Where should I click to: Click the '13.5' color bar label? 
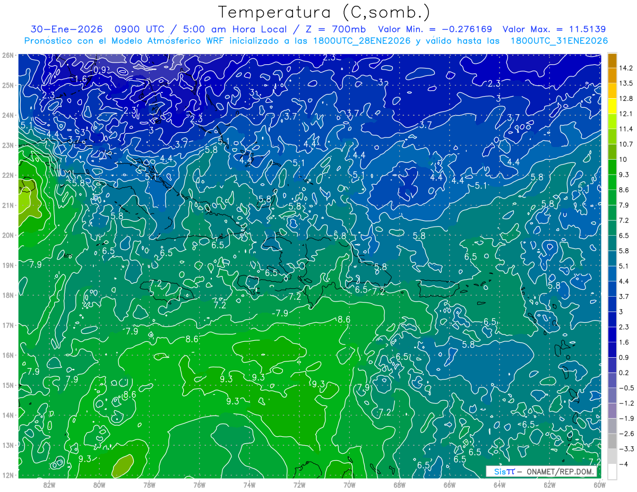626,83
